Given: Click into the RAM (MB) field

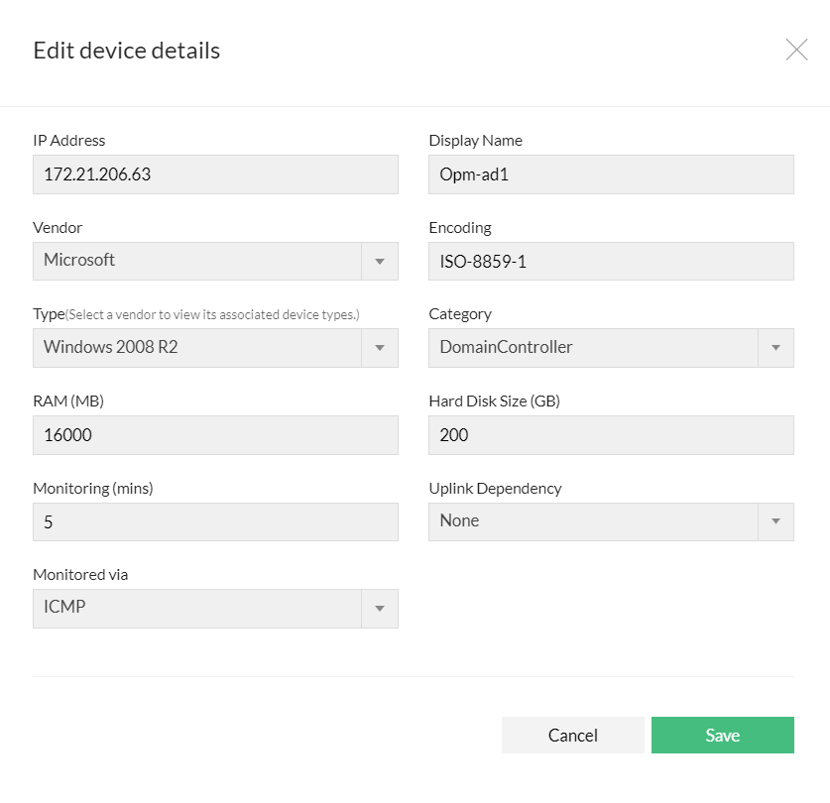Looking at the screenshot, I should click(x=215, y=435).
